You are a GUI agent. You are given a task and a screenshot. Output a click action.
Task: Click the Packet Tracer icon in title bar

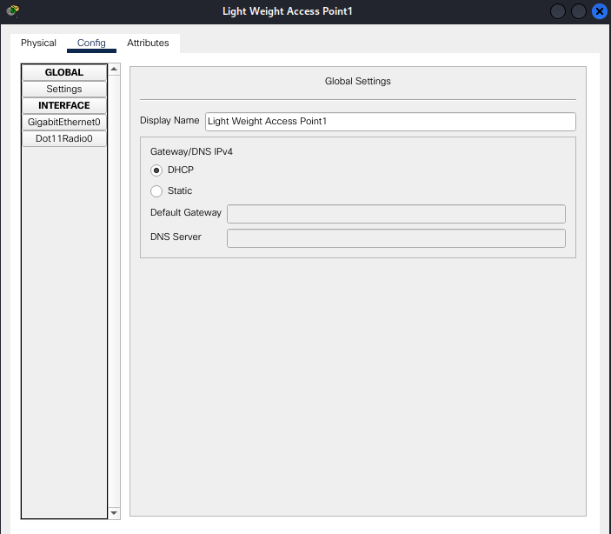pyautogui.click(x=12, y=11)
